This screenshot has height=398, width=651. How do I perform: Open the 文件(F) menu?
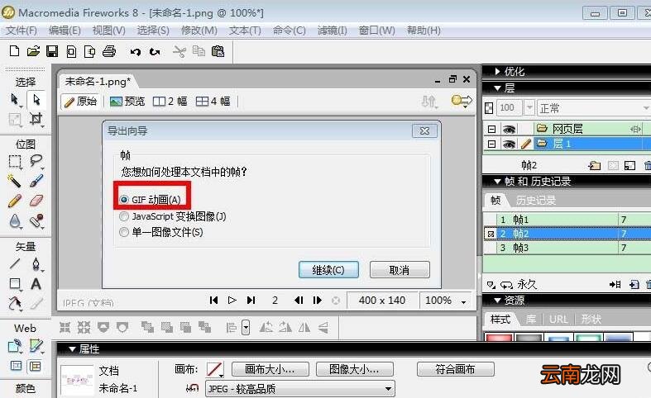tap(22, 31)
